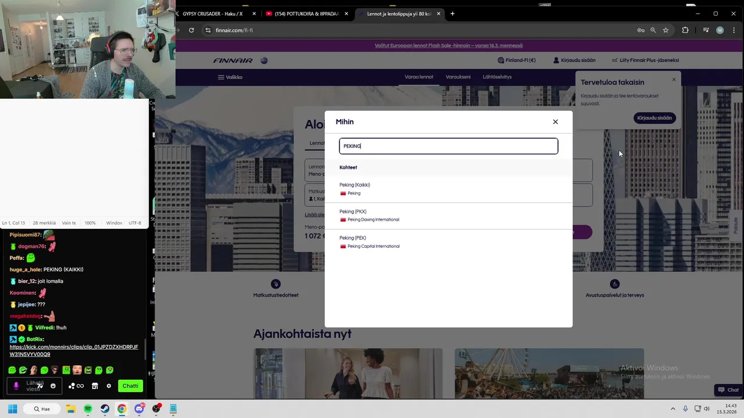This screenshot has height=418, width=744.
Task: Show hidden system tray icons
Action: click(673, 409)
